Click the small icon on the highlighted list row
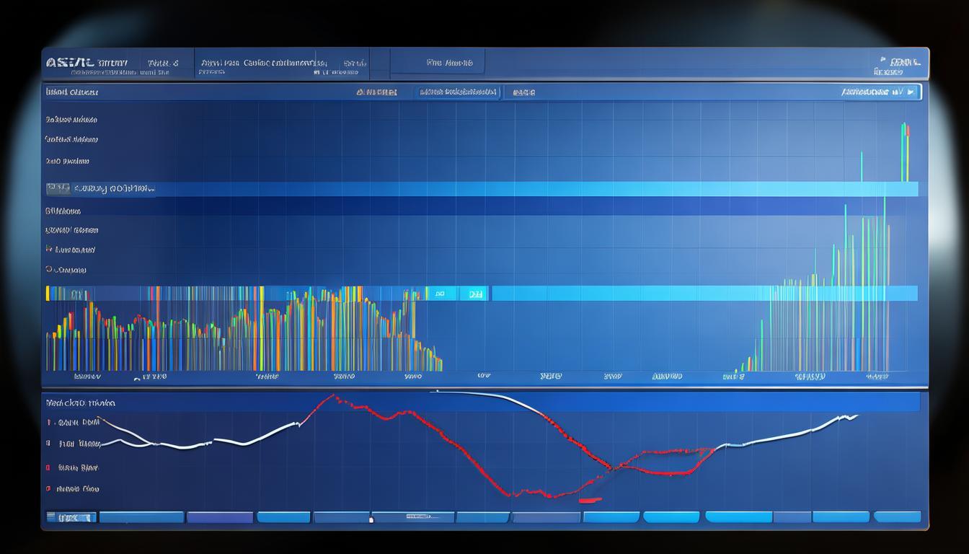This screenshot has height=554, width=969. [x=57, y=189]
